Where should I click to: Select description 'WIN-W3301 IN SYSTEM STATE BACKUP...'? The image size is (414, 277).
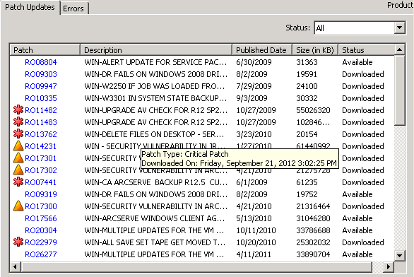coord(155,98)
